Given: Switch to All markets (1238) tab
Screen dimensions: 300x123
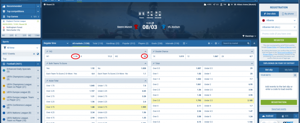Looking at the screenshot, I should pyautogui.click(x=81, y=43).
